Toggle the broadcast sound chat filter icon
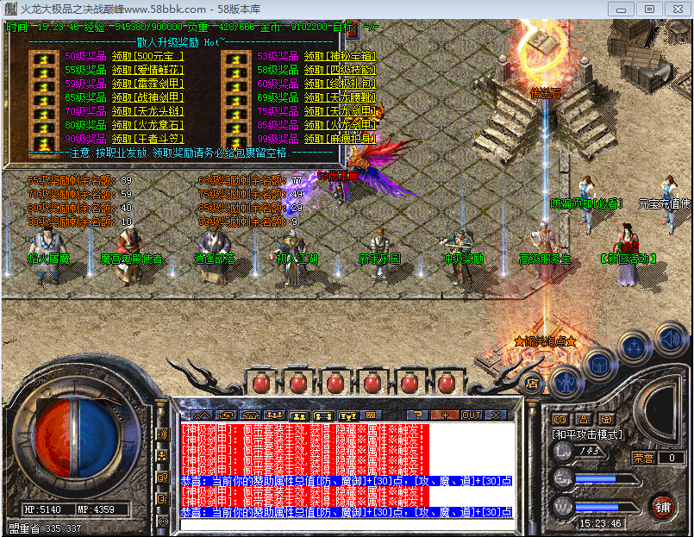 [162, 434]
